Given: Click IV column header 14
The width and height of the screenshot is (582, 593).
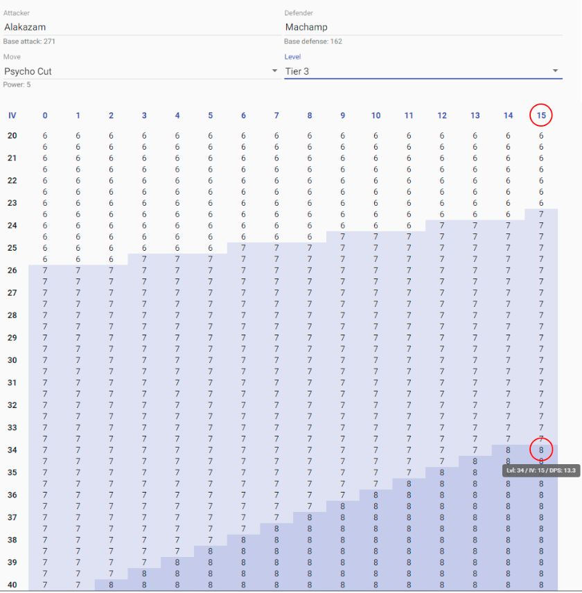Looking at the screenshot, I should [509, 116].
